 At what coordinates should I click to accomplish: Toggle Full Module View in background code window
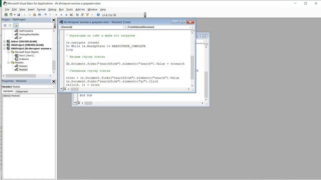point(79,103)
